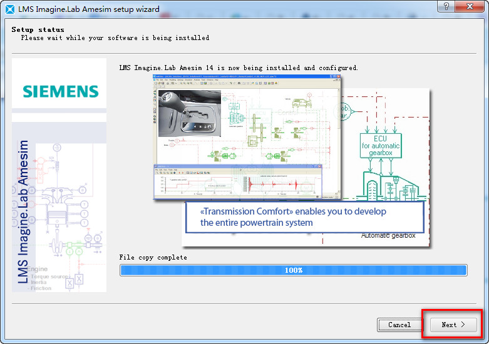Close the setup wizard window
This screenshot has height=344, width=489.
click(x=470, y=6)
